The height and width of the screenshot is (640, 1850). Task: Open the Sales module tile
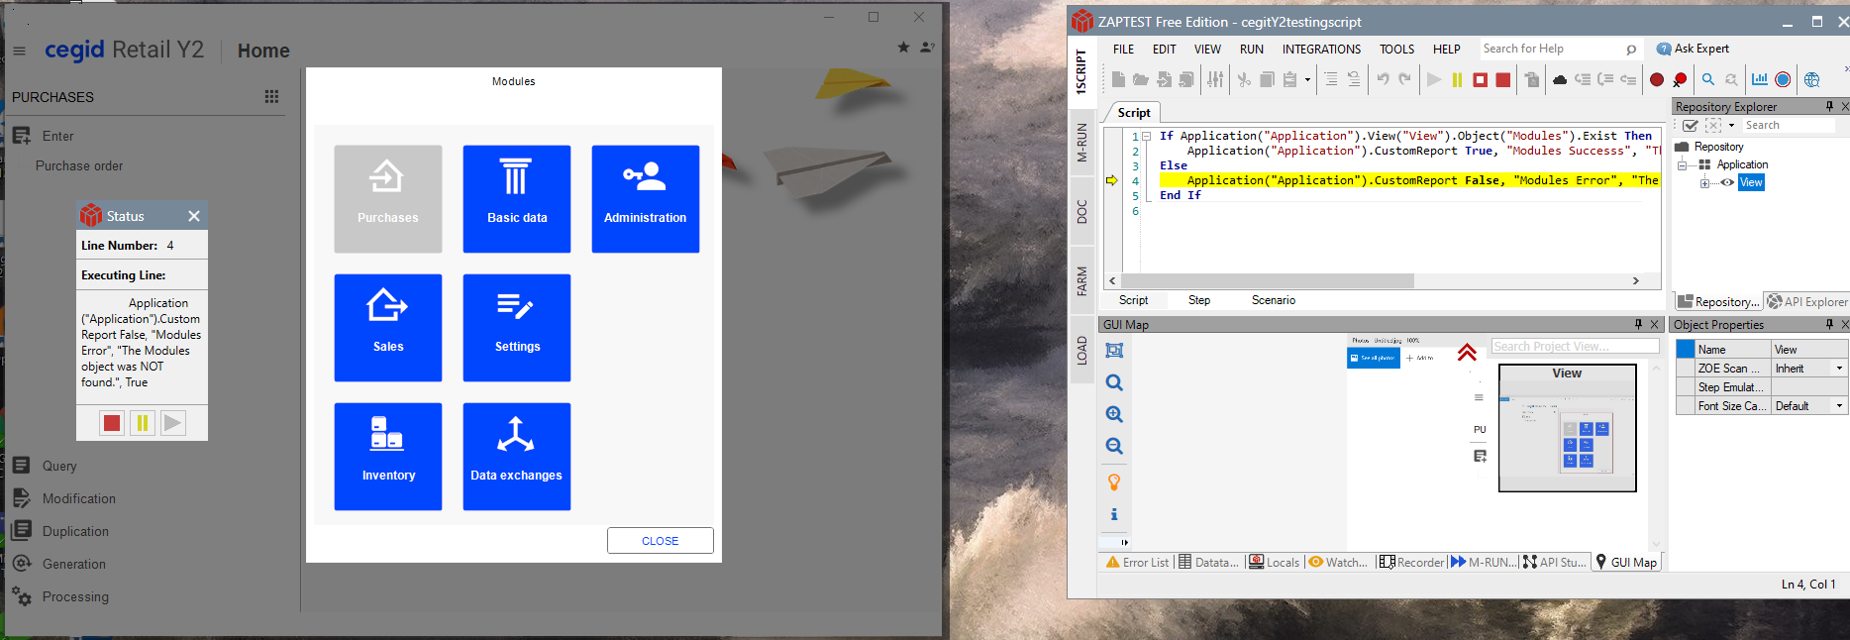[x=388, y=328]
